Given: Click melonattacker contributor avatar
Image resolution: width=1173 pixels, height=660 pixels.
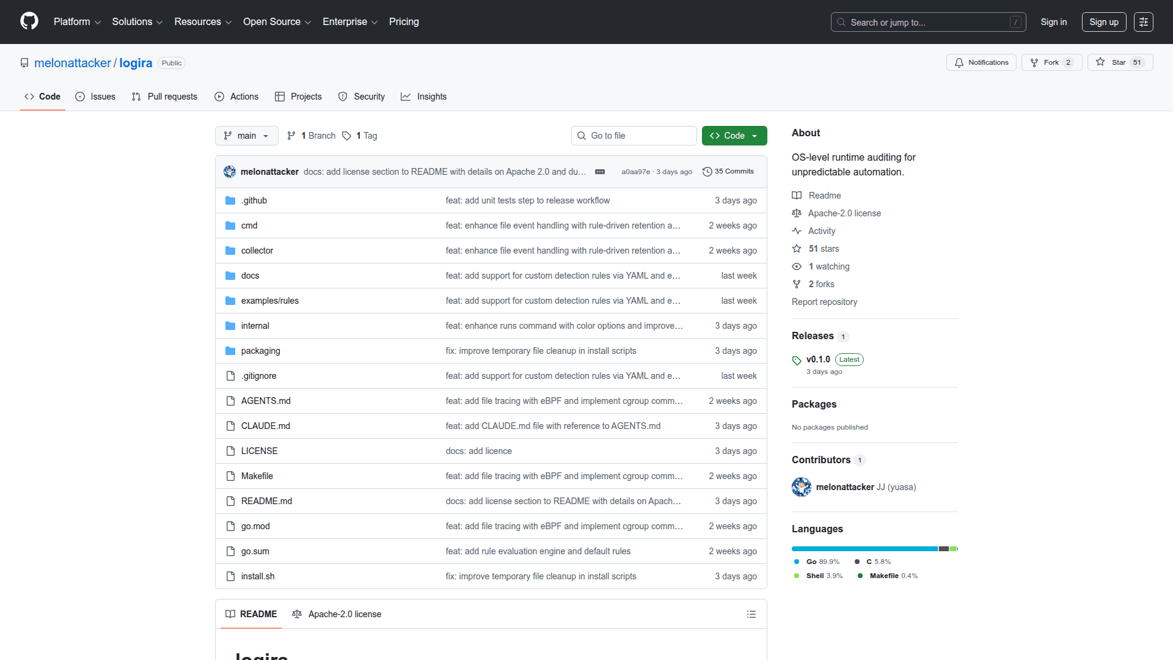Looking at the screenshot, I should pos(801,487).
